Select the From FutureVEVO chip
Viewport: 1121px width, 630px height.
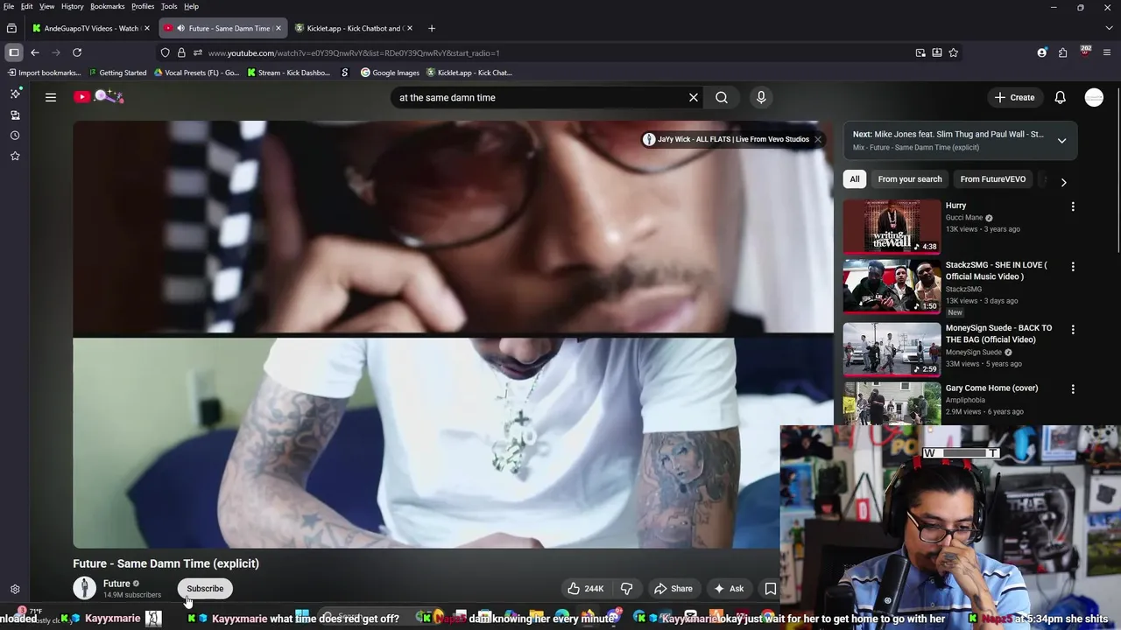pos(993,179)
